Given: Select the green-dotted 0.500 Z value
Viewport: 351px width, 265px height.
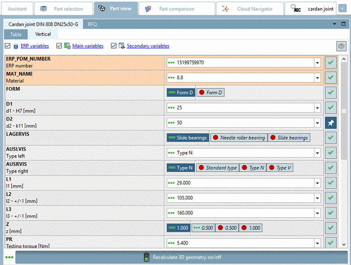Looking at the screenshot, I should [x=204, y=228].
